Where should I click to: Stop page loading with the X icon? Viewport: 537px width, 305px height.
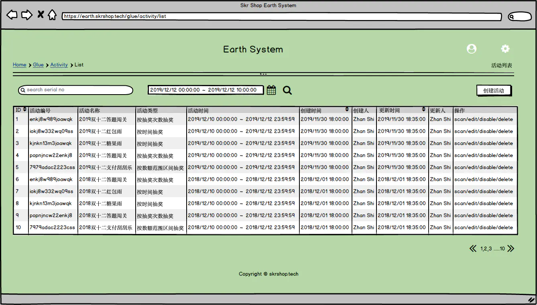tap(41, 15)
